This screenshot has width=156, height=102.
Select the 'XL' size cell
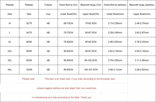click(x=10, y=42)
